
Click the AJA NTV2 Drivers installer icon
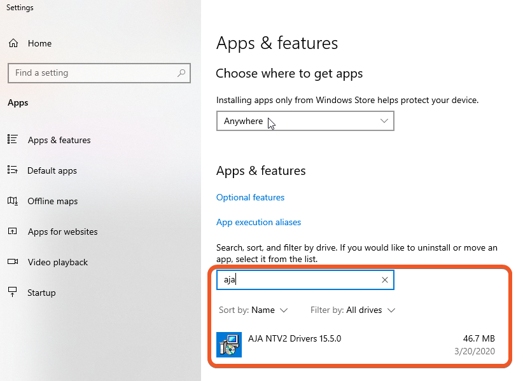[228, 345]
